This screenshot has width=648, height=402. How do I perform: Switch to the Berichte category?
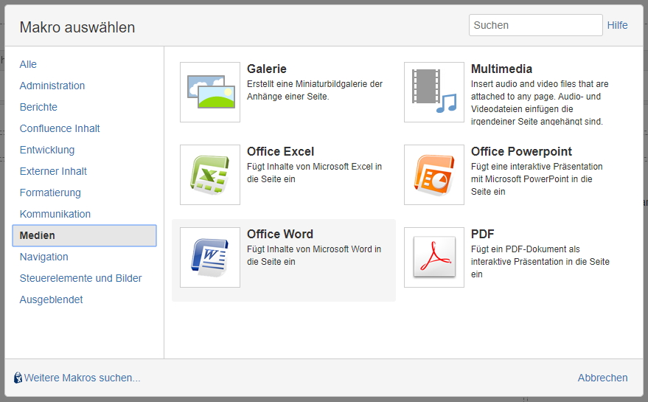(38, 107)
